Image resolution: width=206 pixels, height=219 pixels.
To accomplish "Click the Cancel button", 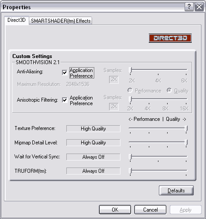I will pyautogui.click(x=150, y=209).
